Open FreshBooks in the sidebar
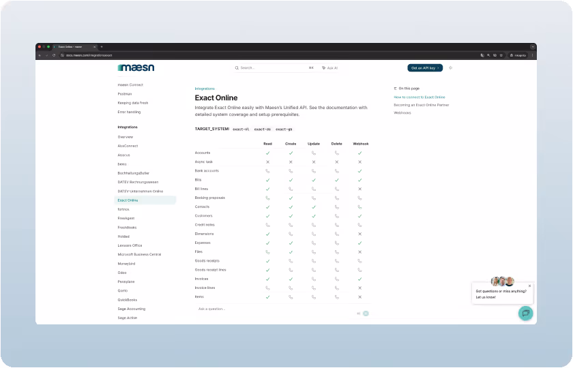 click(x=127, y=228)
